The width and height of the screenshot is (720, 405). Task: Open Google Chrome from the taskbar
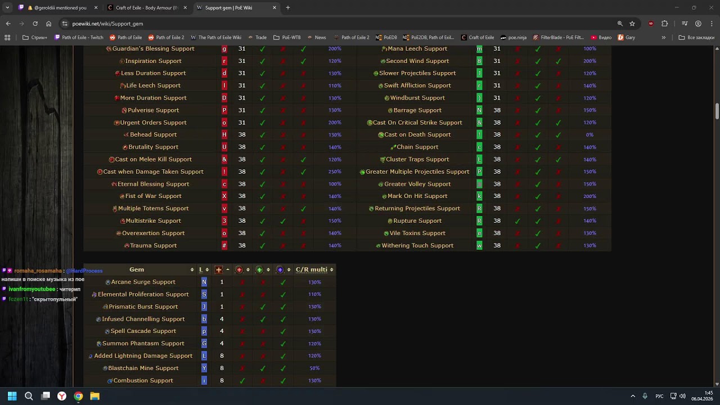pos(78,396)
